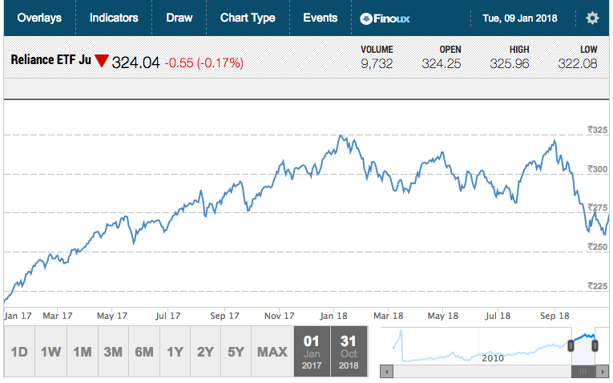The height and width of the screenshot is (383, 613).
Task: Click the left range handle in the navigator
Action: pos(571,345)
